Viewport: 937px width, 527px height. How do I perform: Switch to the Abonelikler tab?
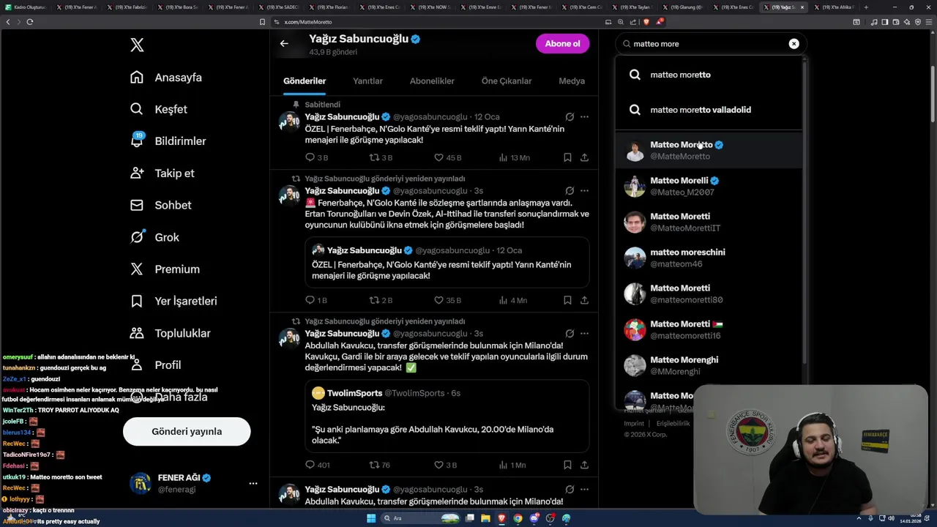click(x=432, y=81)
